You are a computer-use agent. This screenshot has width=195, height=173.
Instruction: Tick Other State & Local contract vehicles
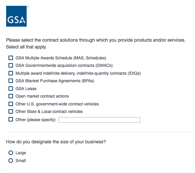click(x=11, y=111)
